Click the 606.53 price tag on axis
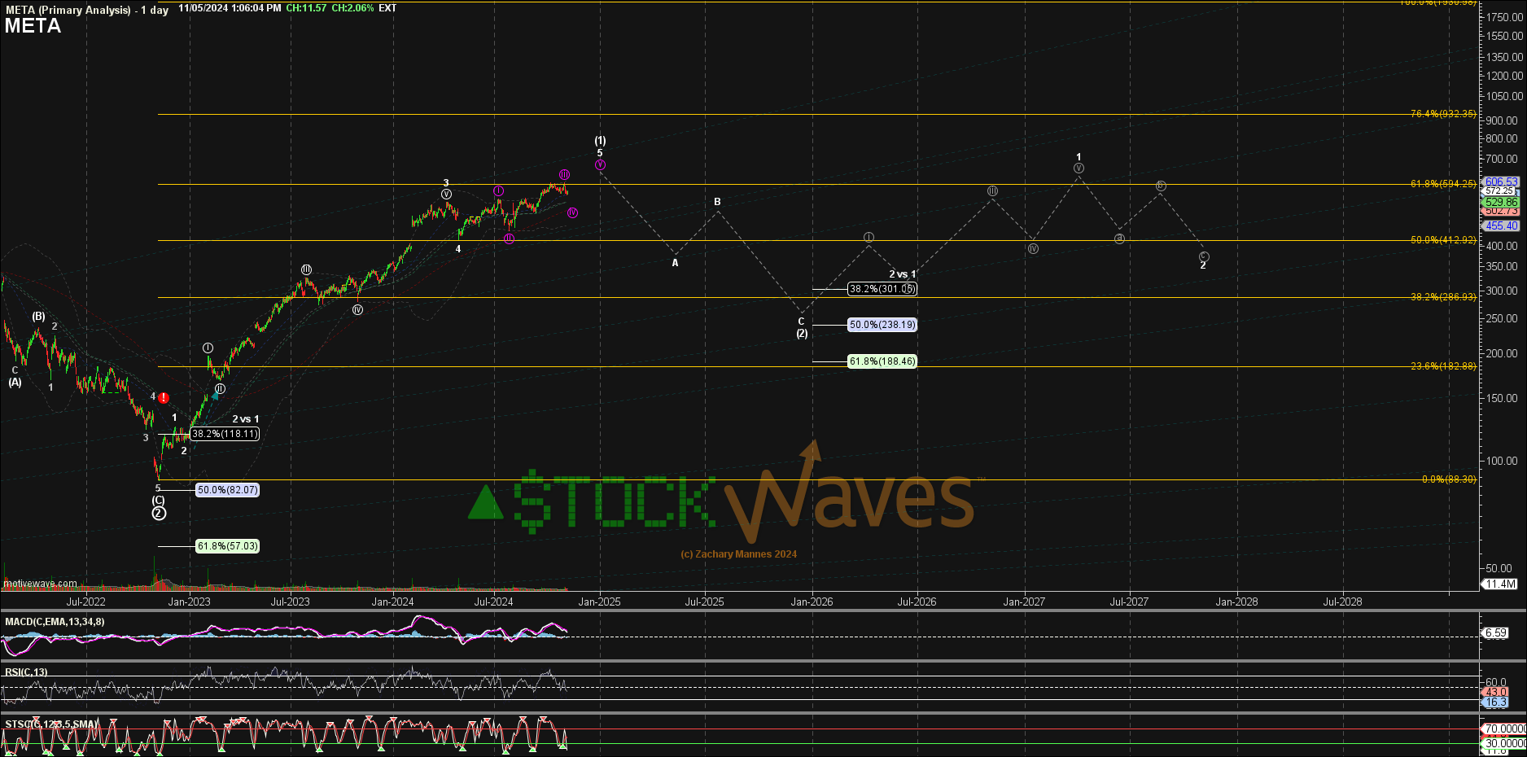Screen dimensions: 1527x757 coord(1501,182)
